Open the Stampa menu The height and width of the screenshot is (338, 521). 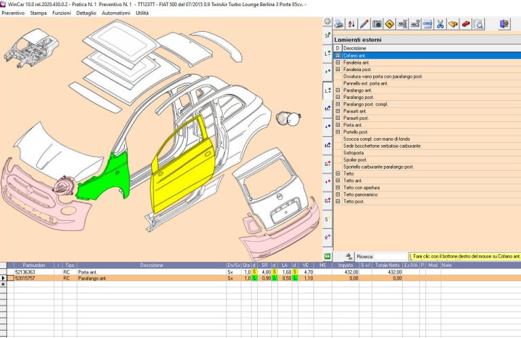click(x=38, y=13)
